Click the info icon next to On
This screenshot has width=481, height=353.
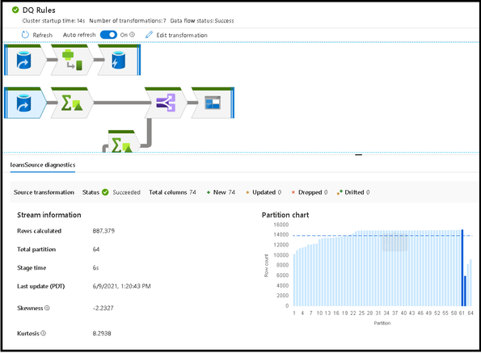[133, 35]
